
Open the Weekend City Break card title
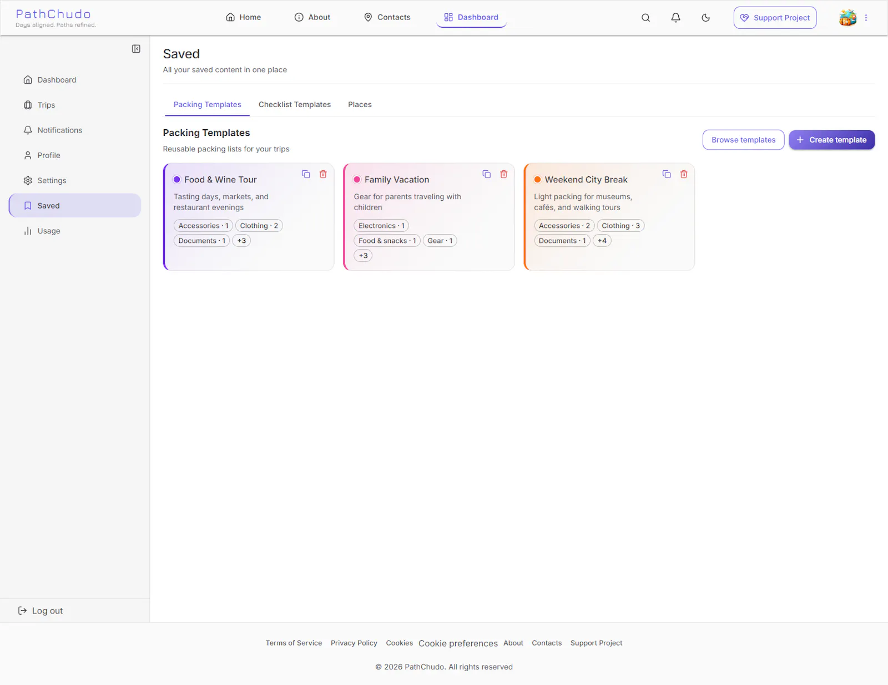(x=586, y=180)
